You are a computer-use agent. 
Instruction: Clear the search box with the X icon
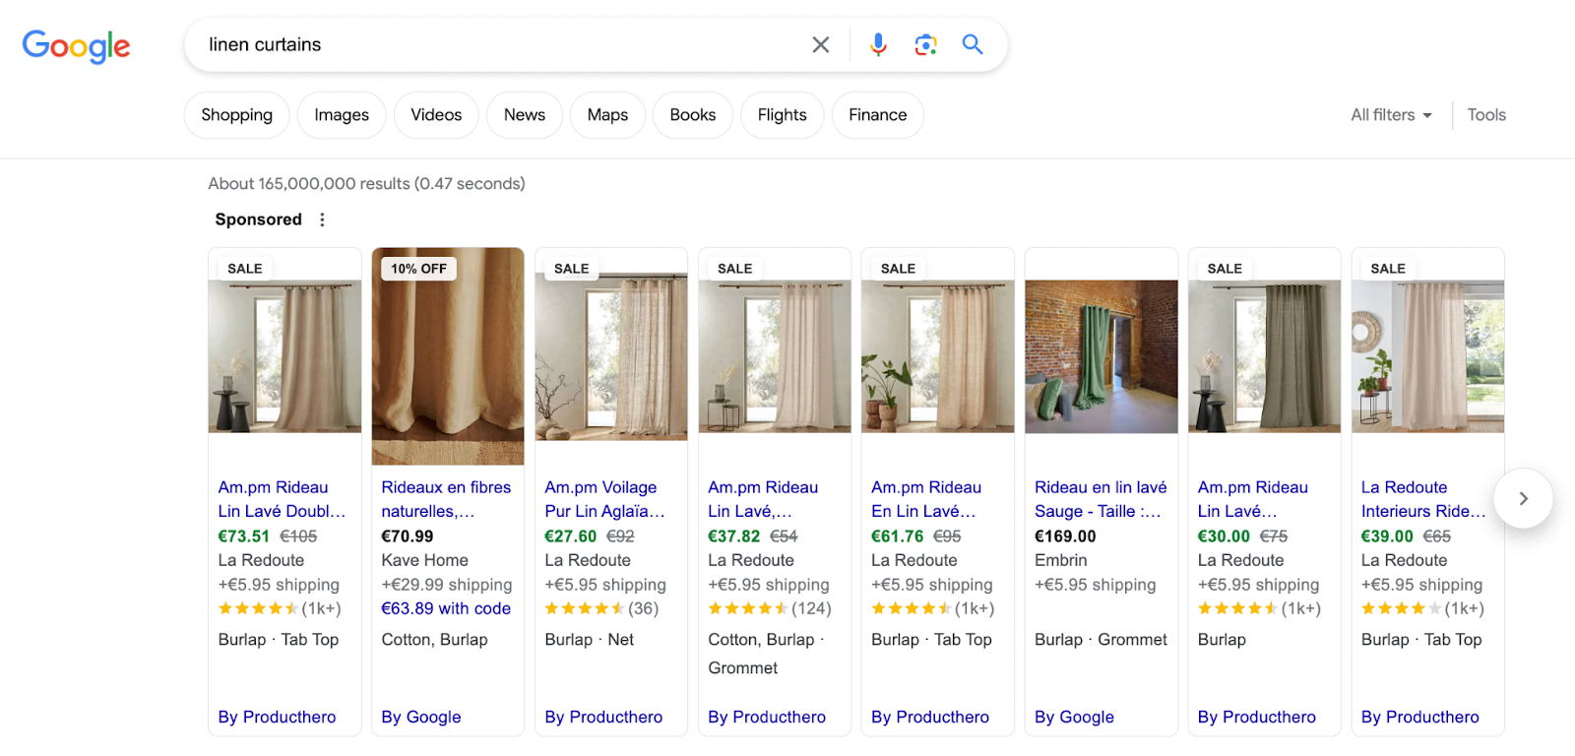point(820,44)
